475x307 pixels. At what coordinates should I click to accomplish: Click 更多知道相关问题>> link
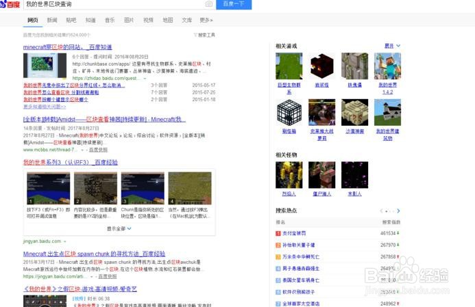45,107
